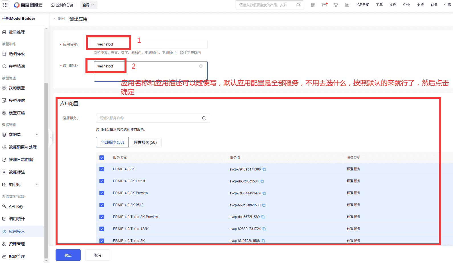Focus the 应用名称 input field
453x263 pixels.
(151, 44)
